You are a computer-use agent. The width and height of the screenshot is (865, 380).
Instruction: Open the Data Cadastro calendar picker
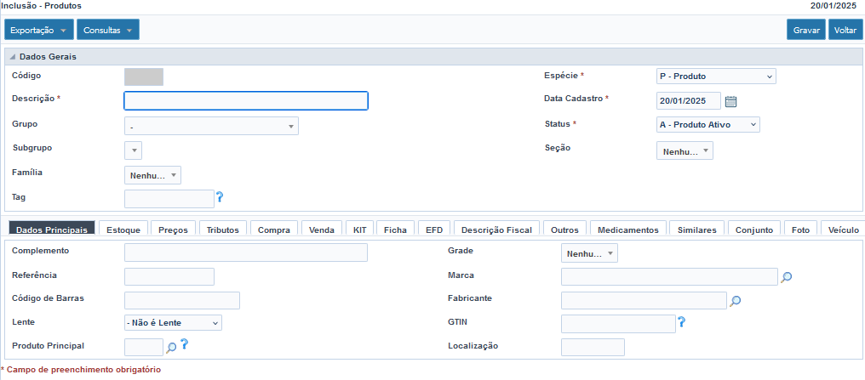point(730,101)
